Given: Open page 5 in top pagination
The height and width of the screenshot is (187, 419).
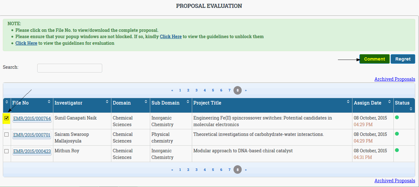Looking at the screenshot, I should tap(213, 91).
